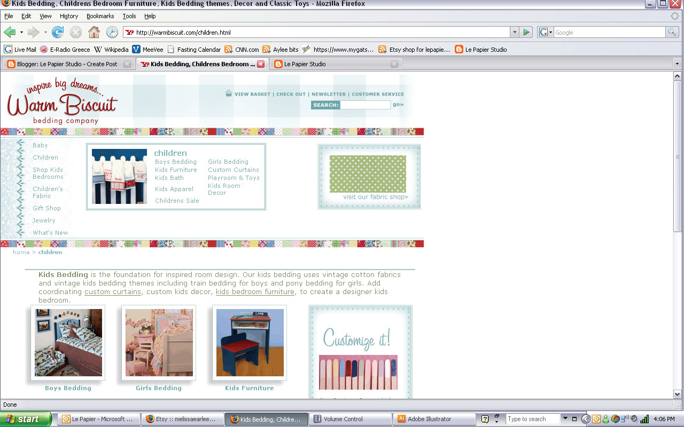
Task: Select Baby in sidebar navigation
Action: point(40,145)
